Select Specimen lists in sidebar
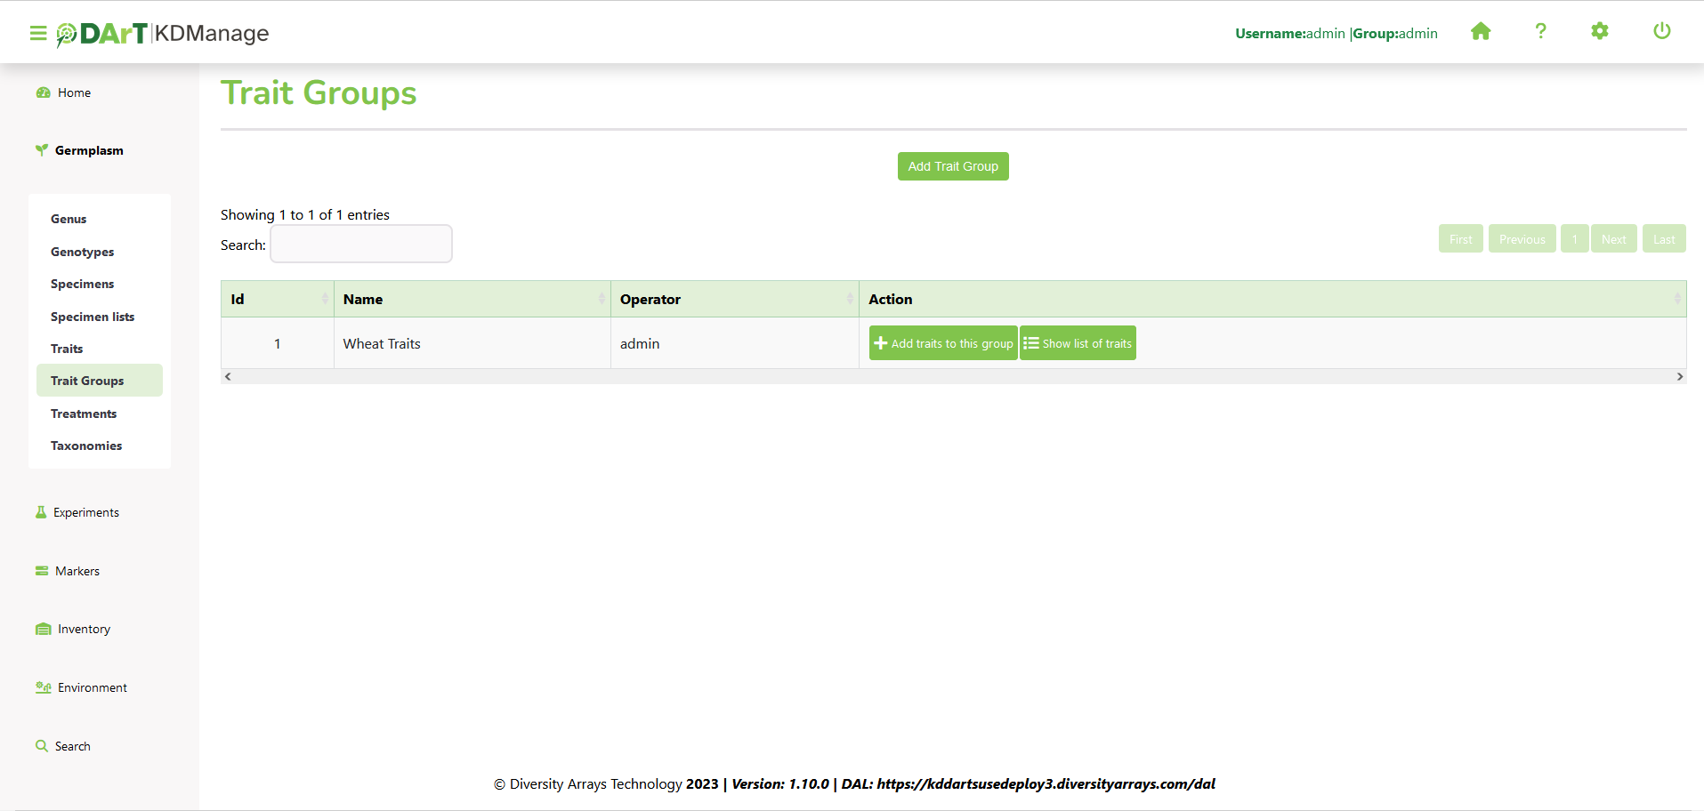The image size is (1704, 811). pyautogui.click(x=93, y=317)
